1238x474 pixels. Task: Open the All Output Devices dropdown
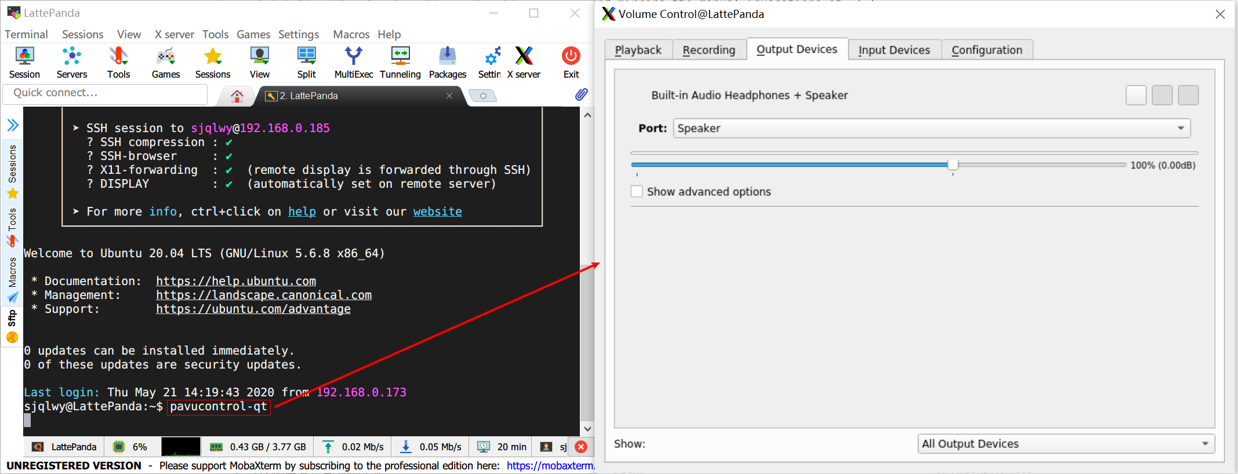(1066, 444)
